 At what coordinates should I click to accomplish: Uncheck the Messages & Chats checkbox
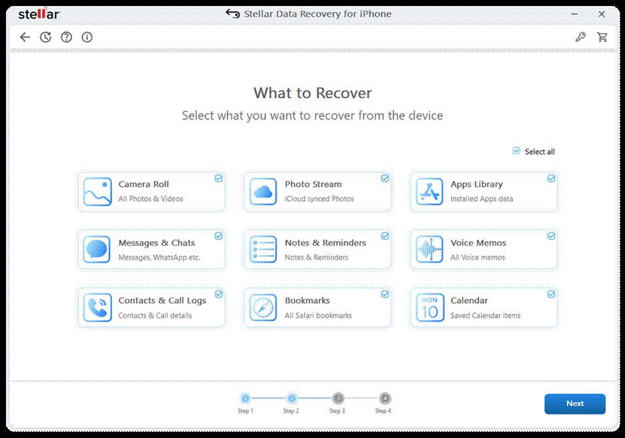click(219, 236)
